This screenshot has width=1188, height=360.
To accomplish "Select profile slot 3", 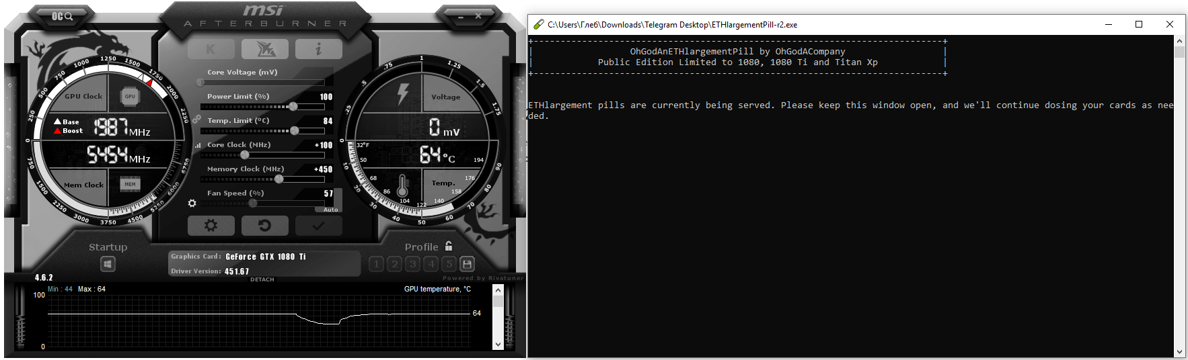I will 413,264.
